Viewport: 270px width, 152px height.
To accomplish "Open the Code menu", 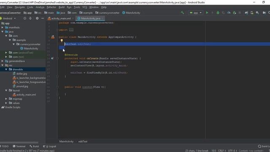I will [30, 7].
